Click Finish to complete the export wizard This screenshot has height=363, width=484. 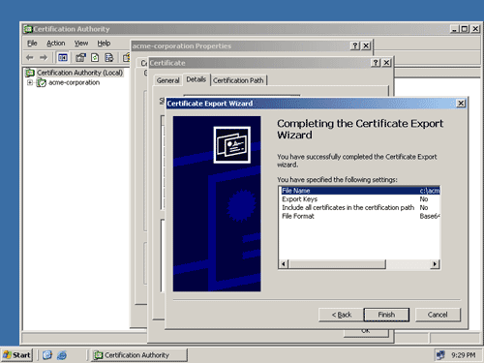click(386, 315)
